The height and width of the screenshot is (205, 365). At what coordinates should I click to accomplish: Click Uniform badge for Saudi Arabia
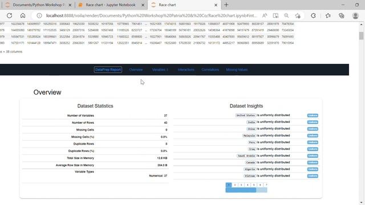pyautogui.click(x=313, y=156)
